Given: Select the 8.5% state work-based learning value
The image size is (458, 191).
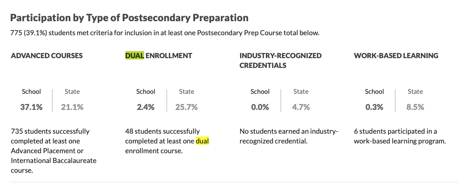Looking at the screenshot, I should point(415,107).
